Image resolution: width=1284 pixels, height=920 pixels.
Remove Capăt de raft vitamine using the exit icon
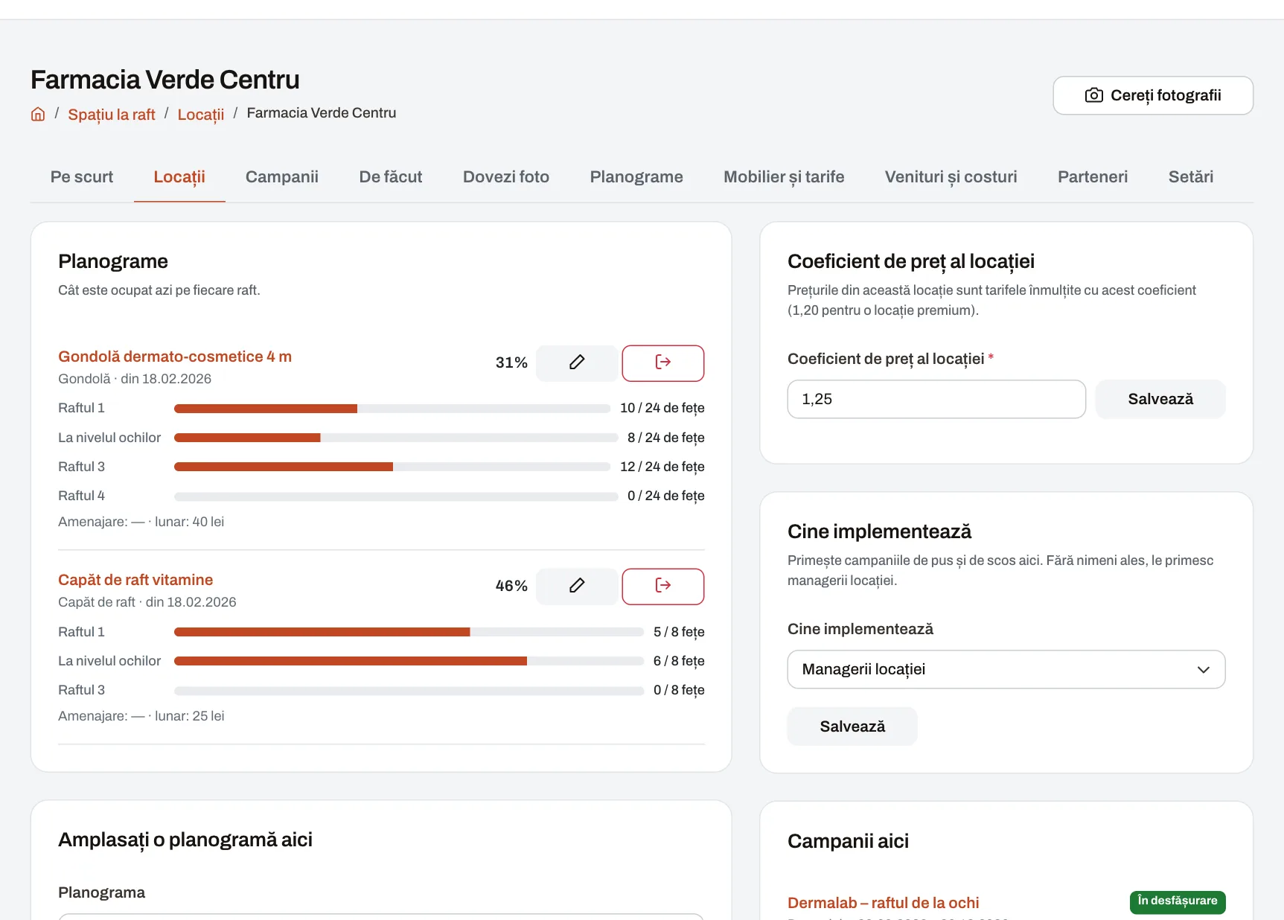point(663,586)
